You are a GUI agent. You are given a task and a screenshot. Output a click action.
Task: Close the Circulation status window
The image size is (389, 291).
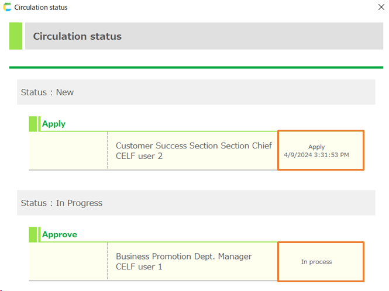[381, 8]
